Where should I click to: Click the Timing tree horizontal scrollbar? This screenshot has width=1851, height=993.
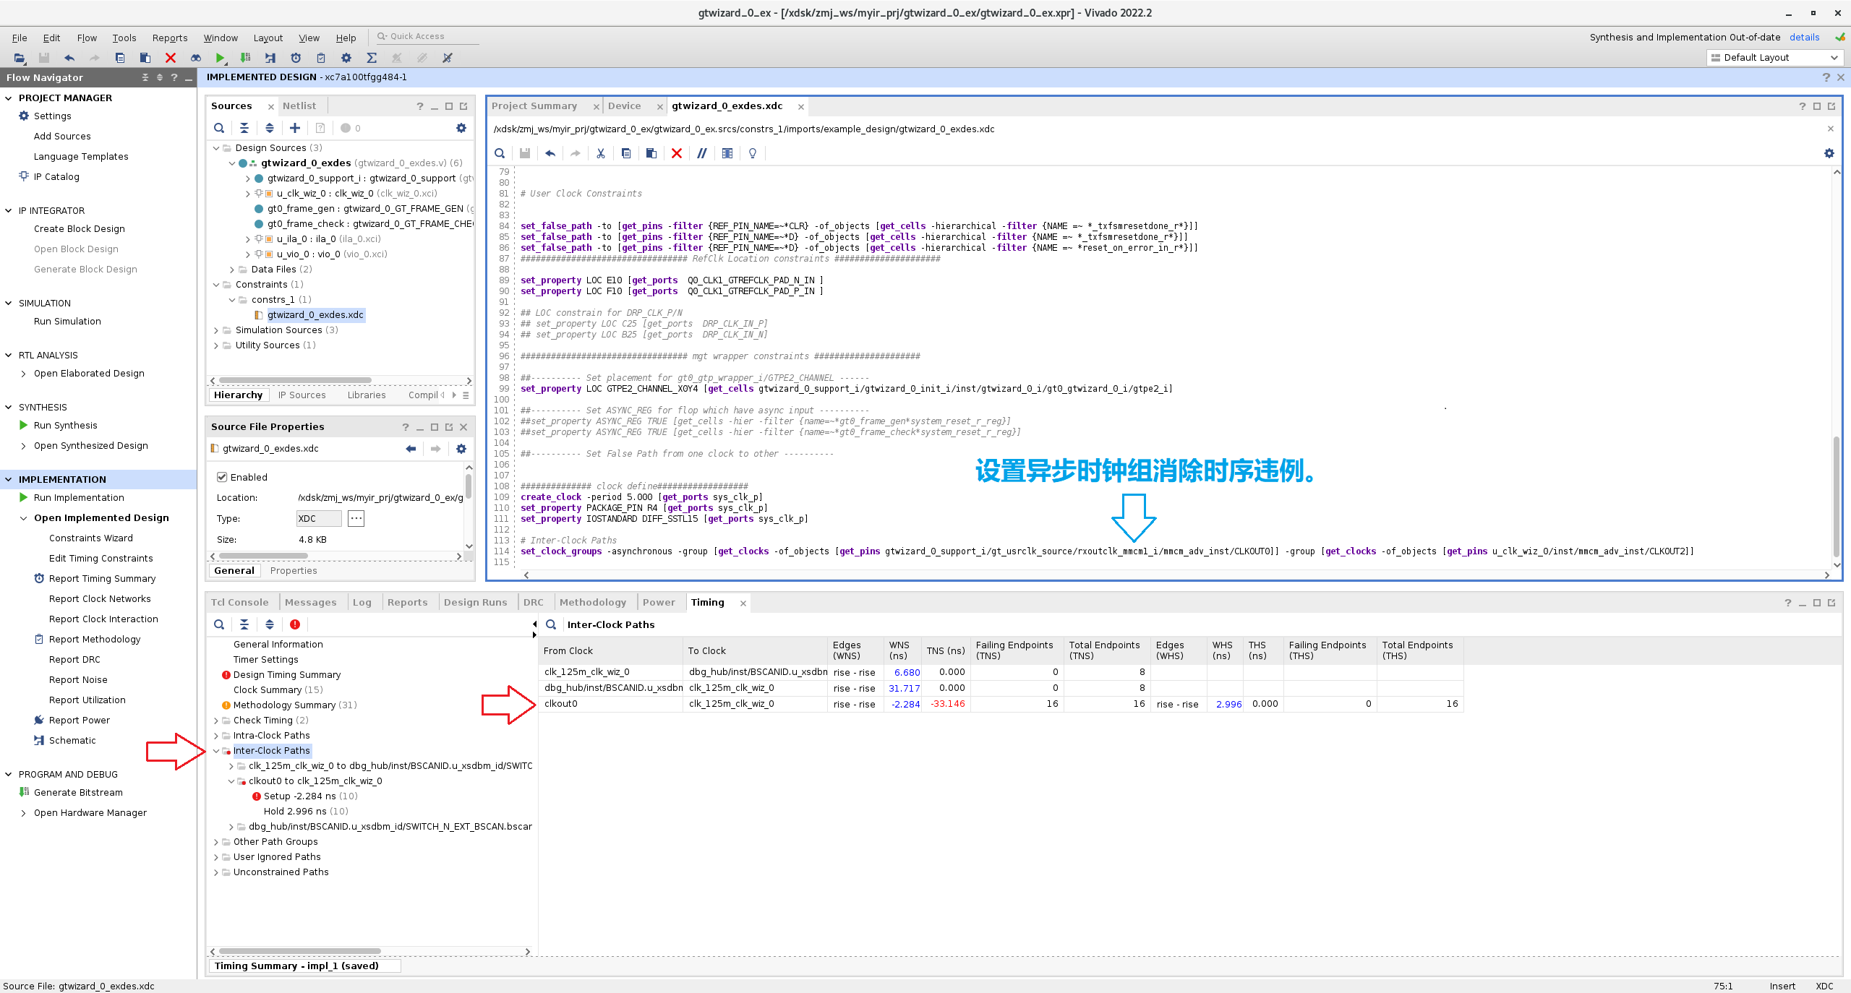[299, 951]
